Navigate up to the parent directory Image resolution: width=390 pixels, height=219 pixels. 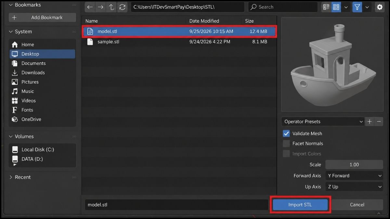click(x=111, y=7)
